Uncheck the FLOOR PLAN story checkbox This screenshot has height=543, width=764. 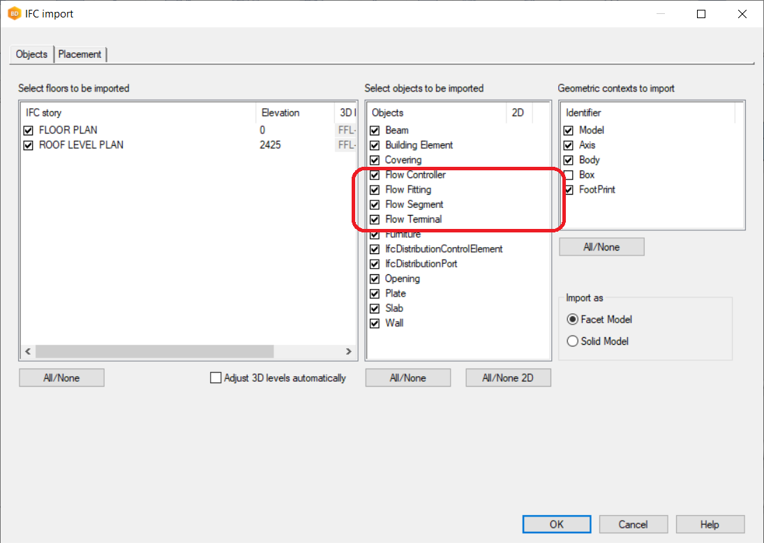point(29,131)
